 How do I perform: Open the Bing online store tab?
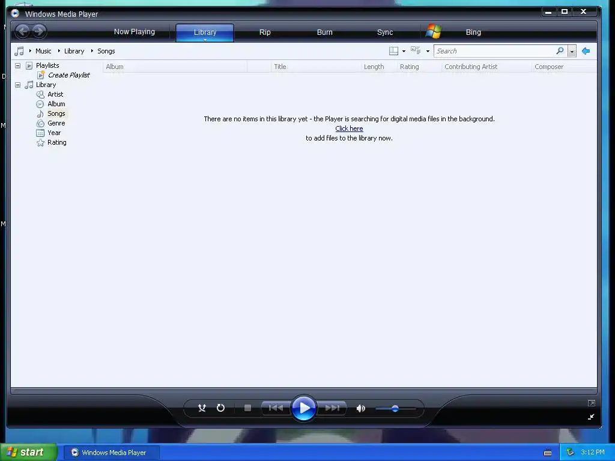click(x=473, y=32)
